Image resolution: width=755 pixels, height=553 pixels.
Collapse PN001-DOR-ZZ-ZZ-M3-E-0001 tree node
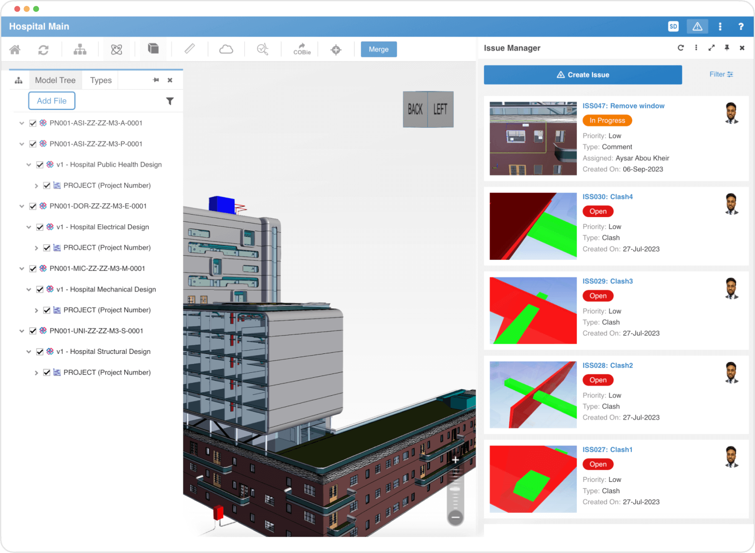pyautogui.click(x=22, y=206)
